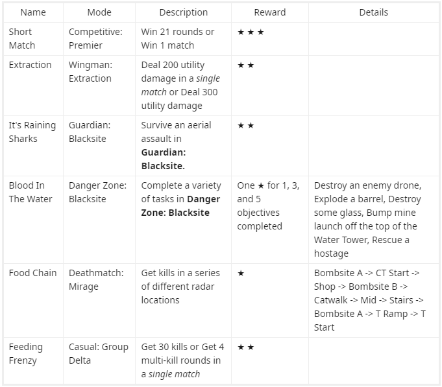Select the Casual: Group Delta mode cell
Screen dimensions: 442x387
(x=99, y=354)
